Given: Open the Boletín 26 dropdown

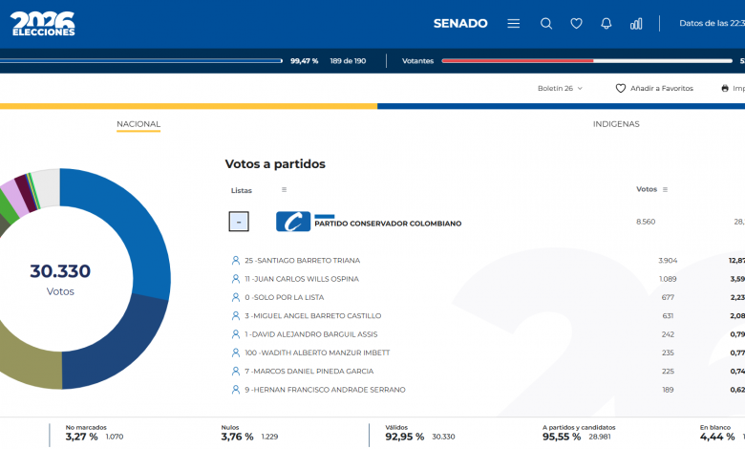Looking at the screenshot, I should pos(560,88).
